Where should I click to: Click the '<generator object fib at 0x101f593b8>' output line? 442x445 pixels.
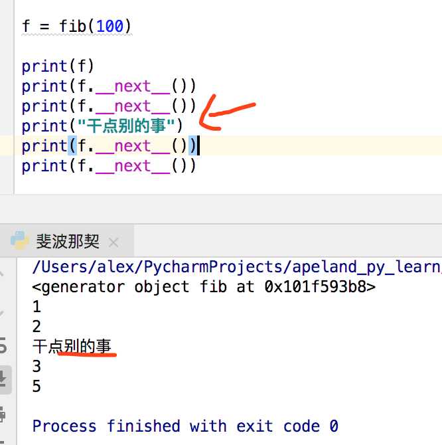(204, 287)
